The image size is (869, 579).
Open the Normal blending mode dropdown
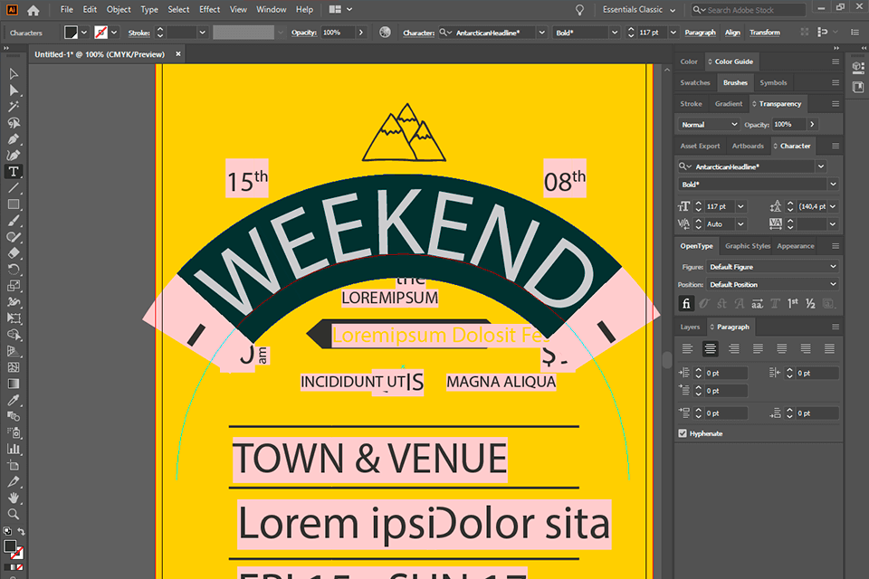[709, 125]
